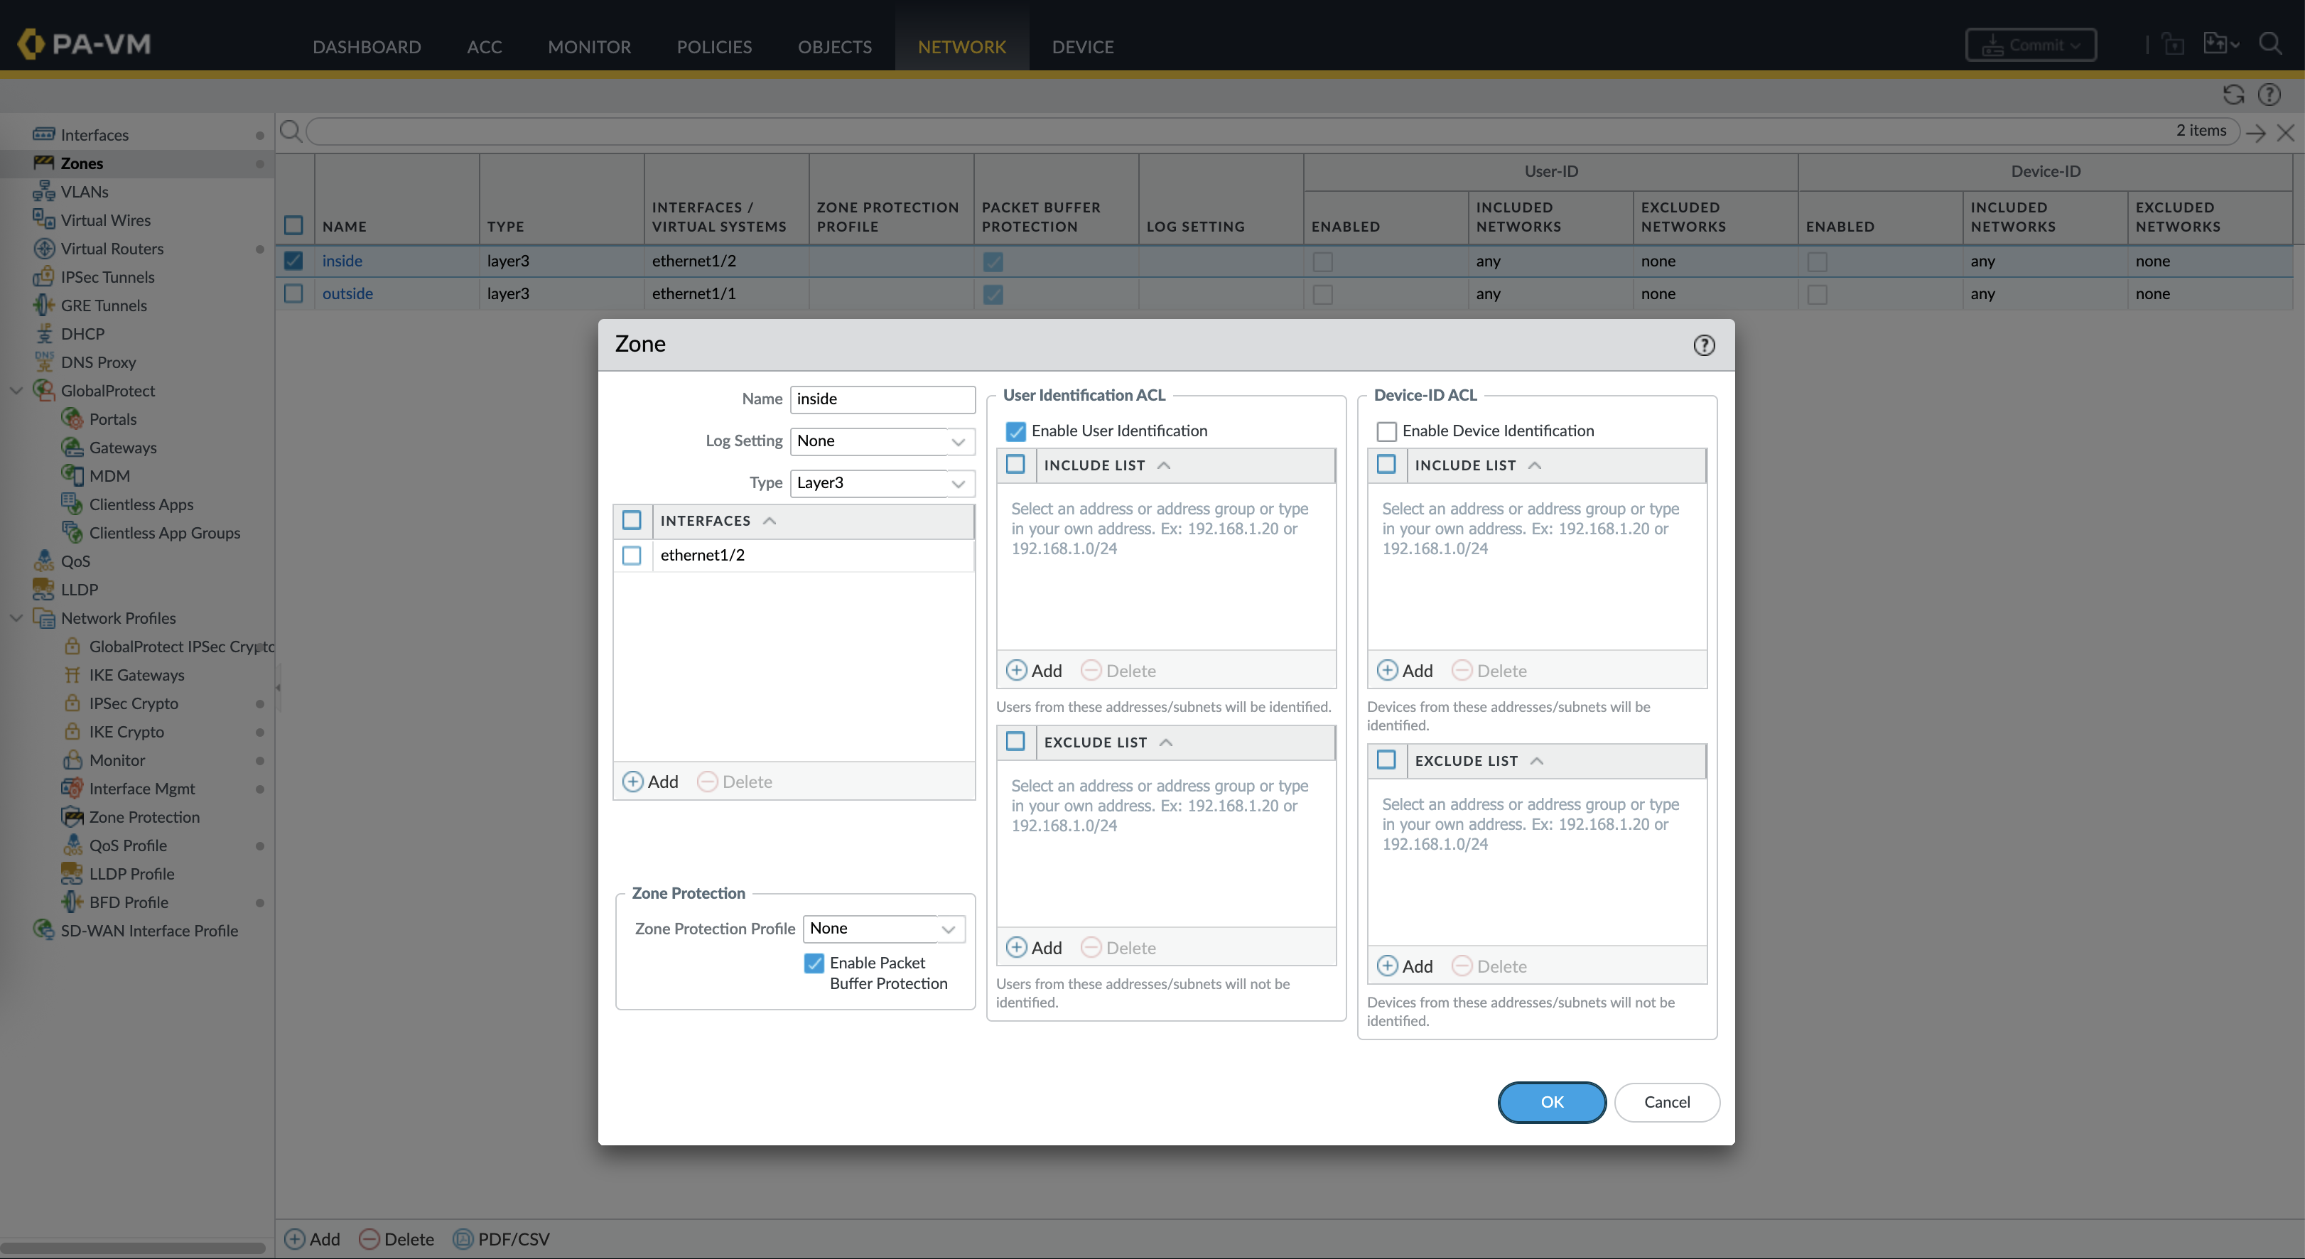This screenshot has width=2305, height=1259.
Task: Uncheck Enable Packet Buffer Protection
Action: 814,963
